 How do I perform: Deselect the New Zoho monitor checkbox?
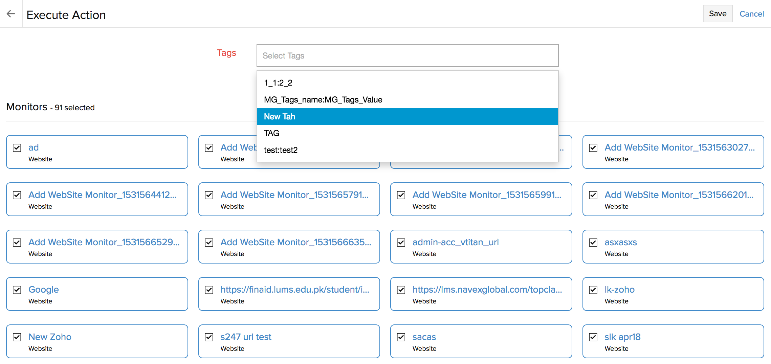click(17, 337)
